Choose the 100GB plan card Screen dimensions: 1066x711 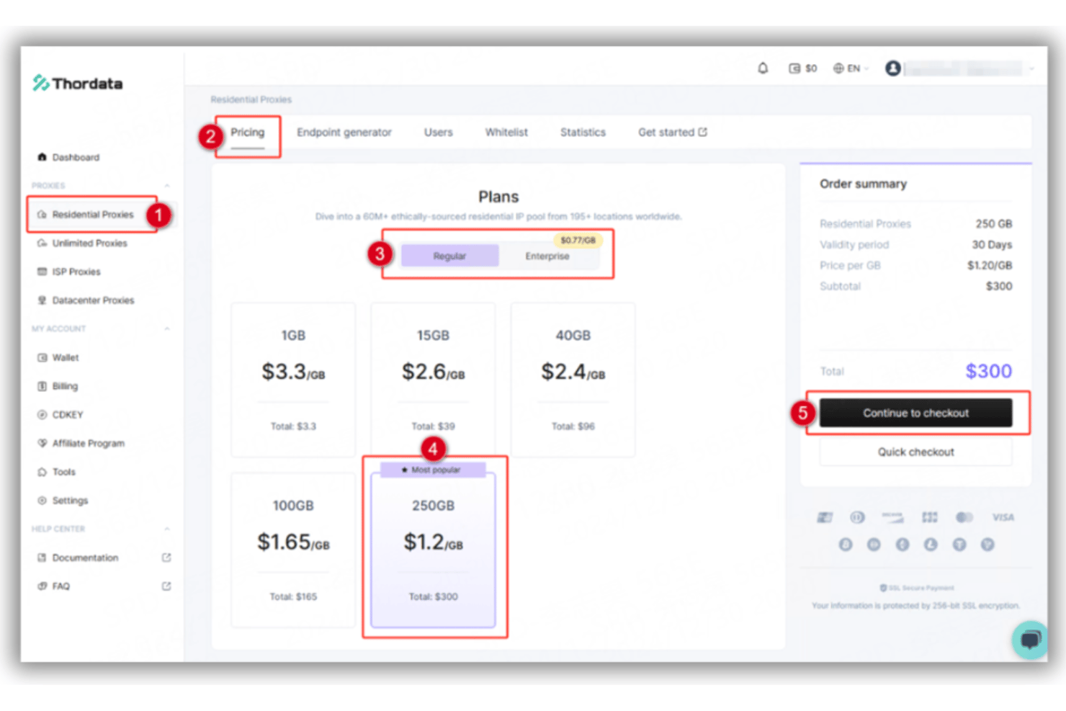pyautogui.click(x=293, y=550)
